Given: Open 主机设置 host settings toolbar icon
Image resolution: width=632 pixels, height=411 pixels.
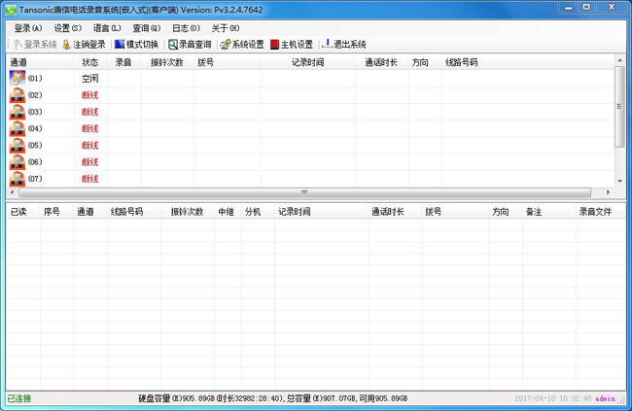Looking at the screenshot, I should [x=276, y=45].
